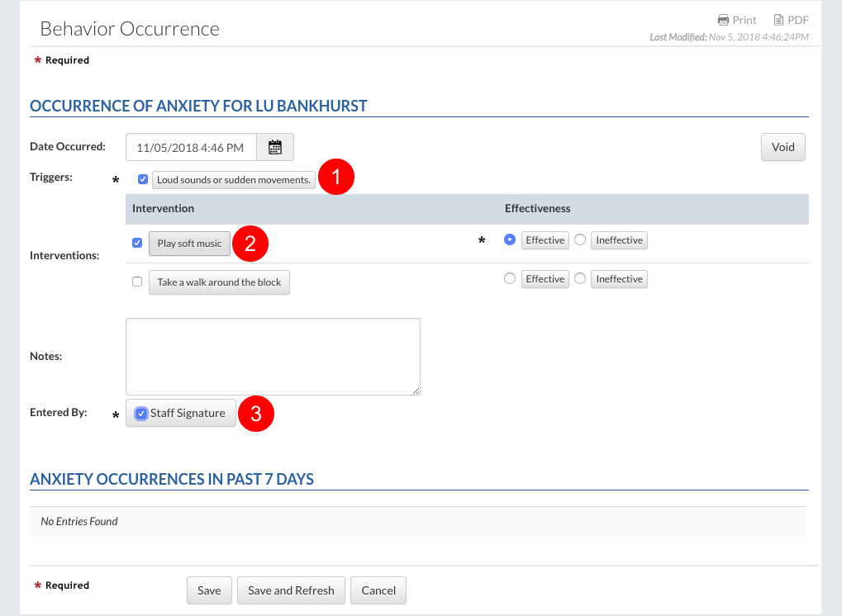
Task: Select Effective radio for Play soft music
Action: (510, 240)
